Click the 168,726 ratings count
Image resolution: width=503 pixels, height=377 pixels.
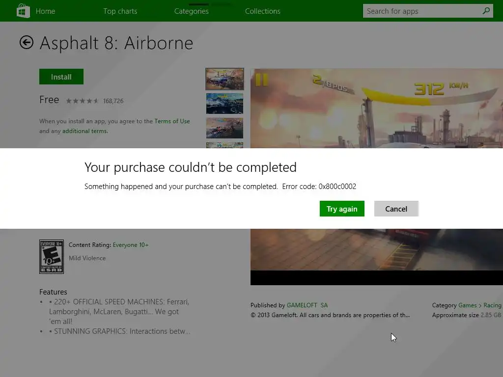[x=113, y=101]
